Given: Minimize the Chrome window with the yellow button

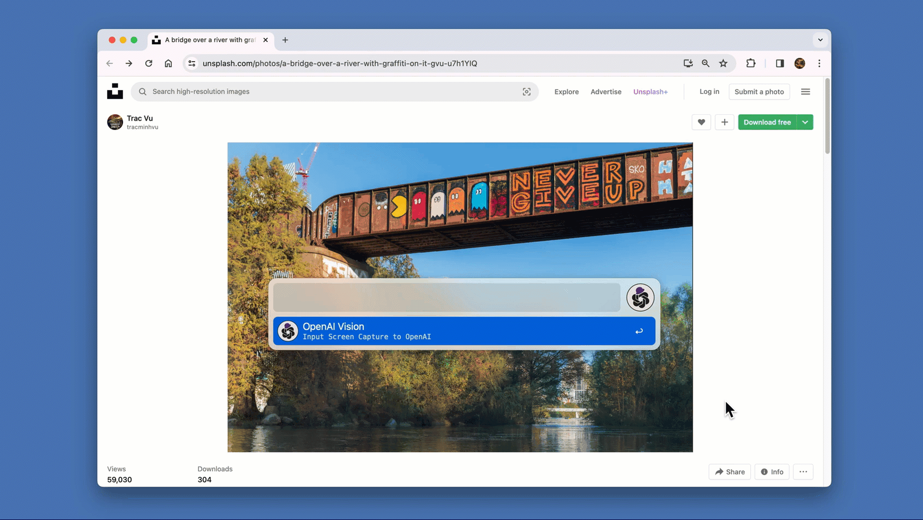Looking at the screenshot, I should (x=123, y=40).
